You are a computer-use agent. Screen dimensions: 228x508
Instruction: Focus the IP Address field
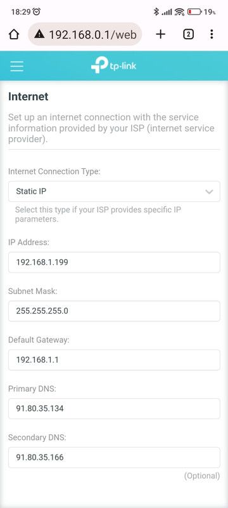(114, 262)
